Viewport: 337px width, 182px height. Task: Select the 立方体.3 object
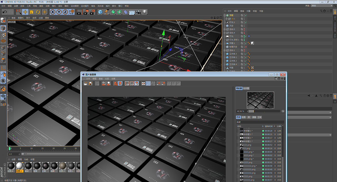click(x=233, y=54)
